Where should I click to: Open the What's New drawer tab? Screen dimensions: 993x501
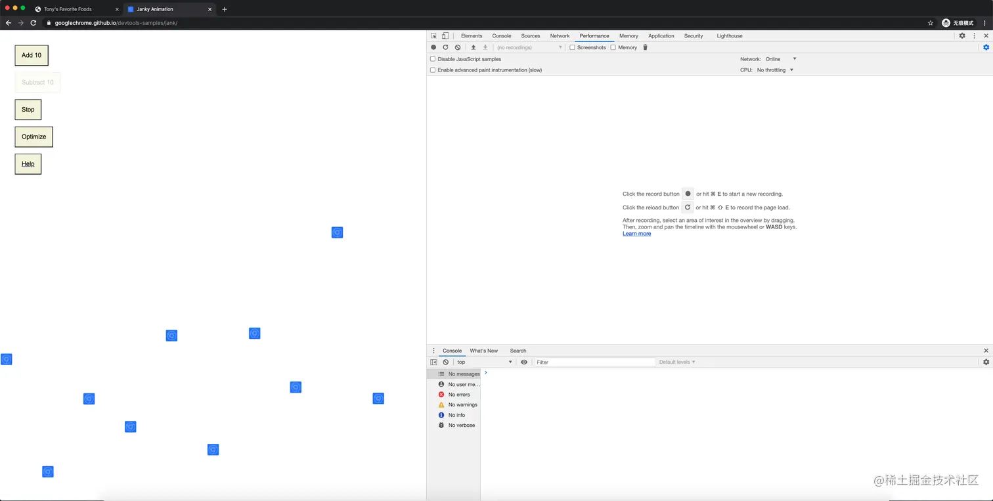[x=484, y=351]
